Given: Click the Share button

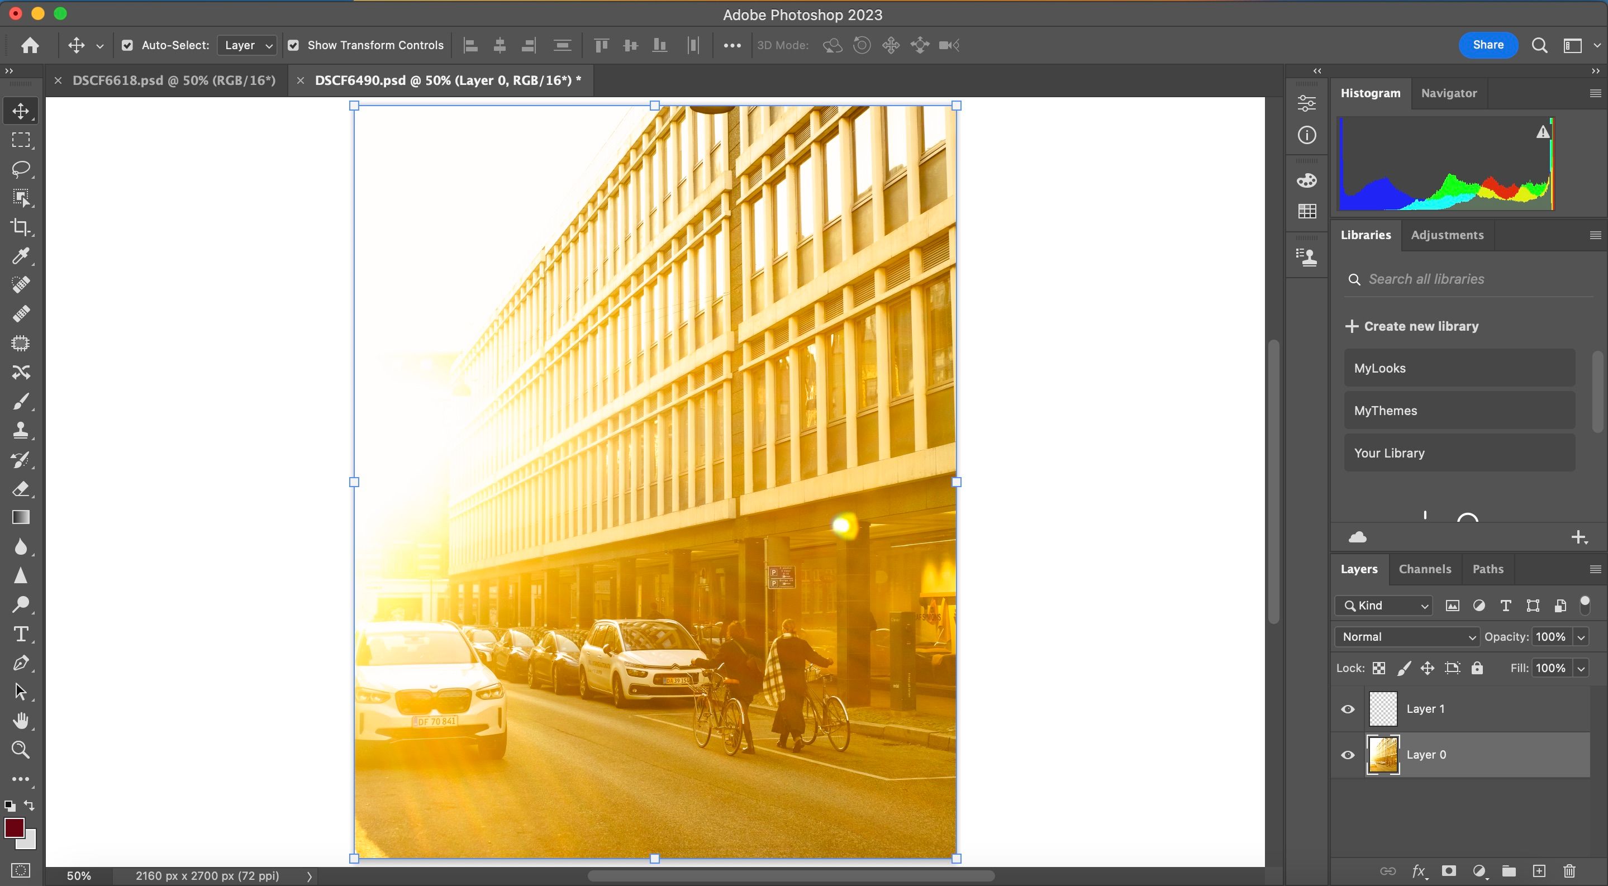Looking at the screenshot, I should pyautogui.click(x=1487, y=45).
